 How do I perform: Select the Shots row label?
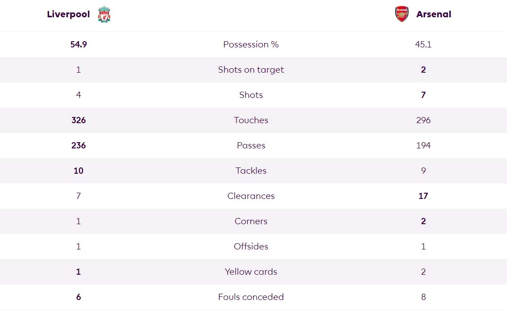pos(251,95)
